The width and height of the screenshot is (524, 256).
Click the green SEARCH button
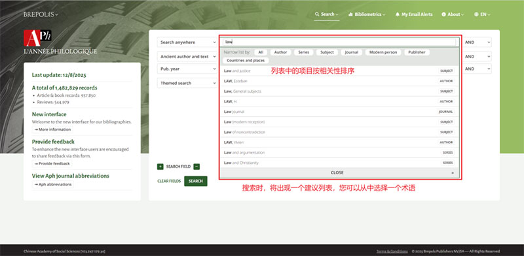(x=195, y=181)
